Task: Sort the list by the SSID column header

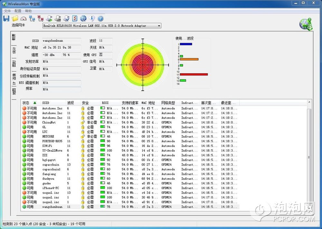Action: click(53, 103)
